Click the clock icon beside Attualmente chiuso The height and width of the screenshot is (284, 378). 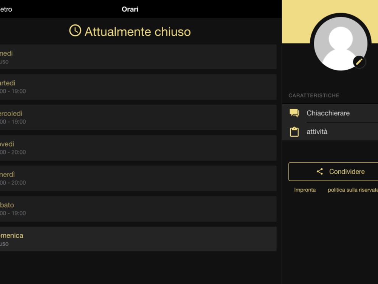point(75,31)
